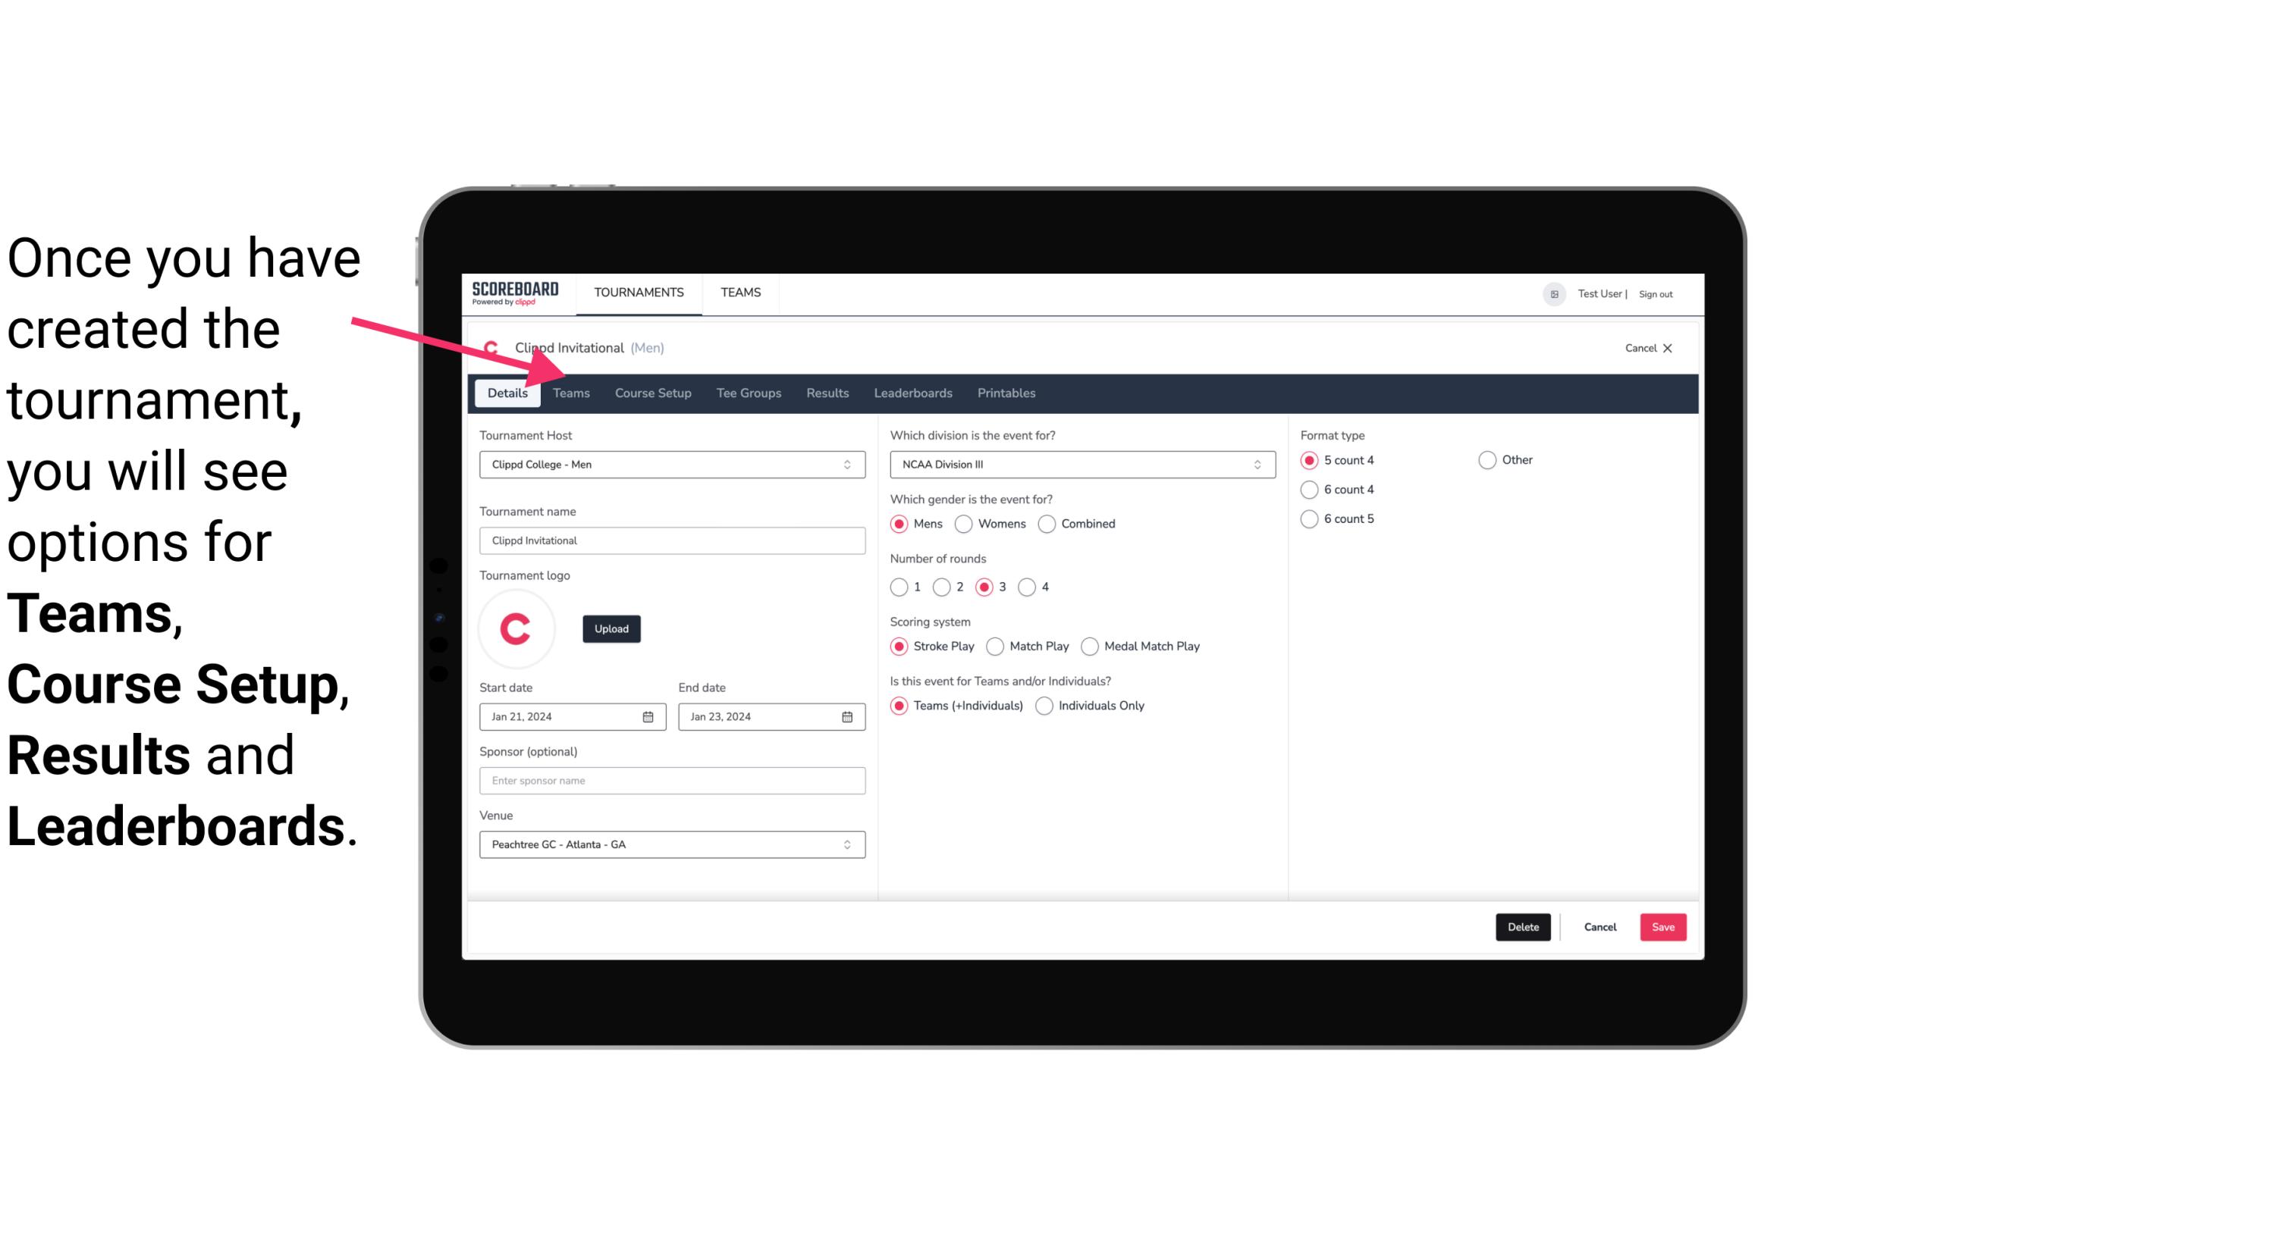Click the start date calendar picker icon
This screenshot has width=2295, height=1234.
click(x=649, y=716)
